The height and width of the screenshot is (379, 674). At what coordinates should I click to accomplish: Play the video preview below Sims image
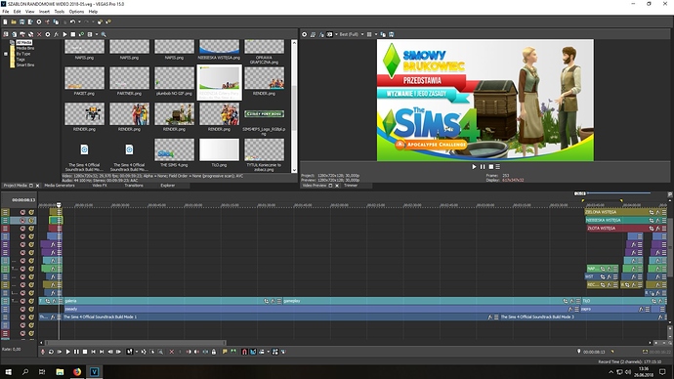pos(474,167)
